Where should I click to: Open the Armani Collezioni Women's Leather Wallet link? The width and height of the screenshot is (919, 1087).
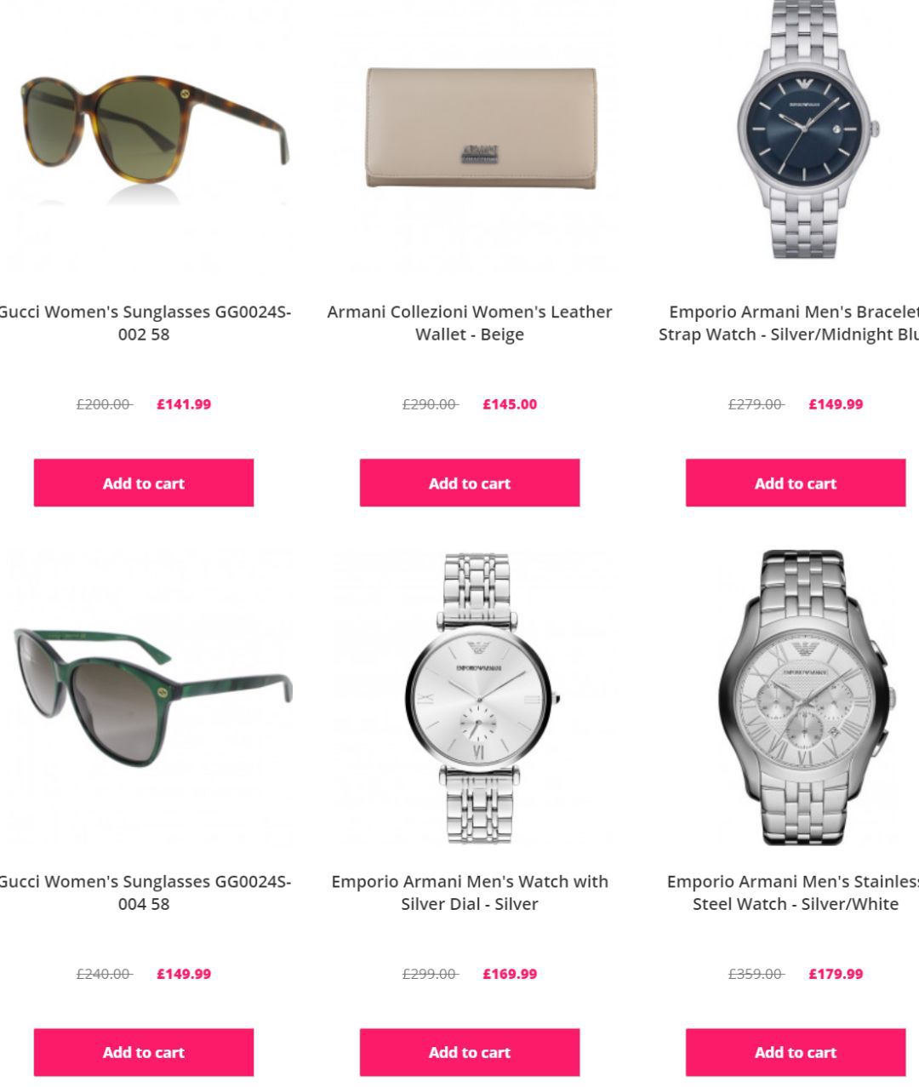click(x=470, y=323)
